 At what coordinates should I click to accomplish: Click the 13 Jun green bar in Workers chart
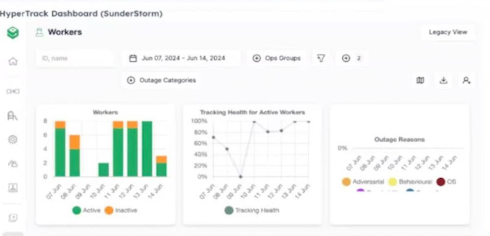pyautogui.click(x=147, y=149)
